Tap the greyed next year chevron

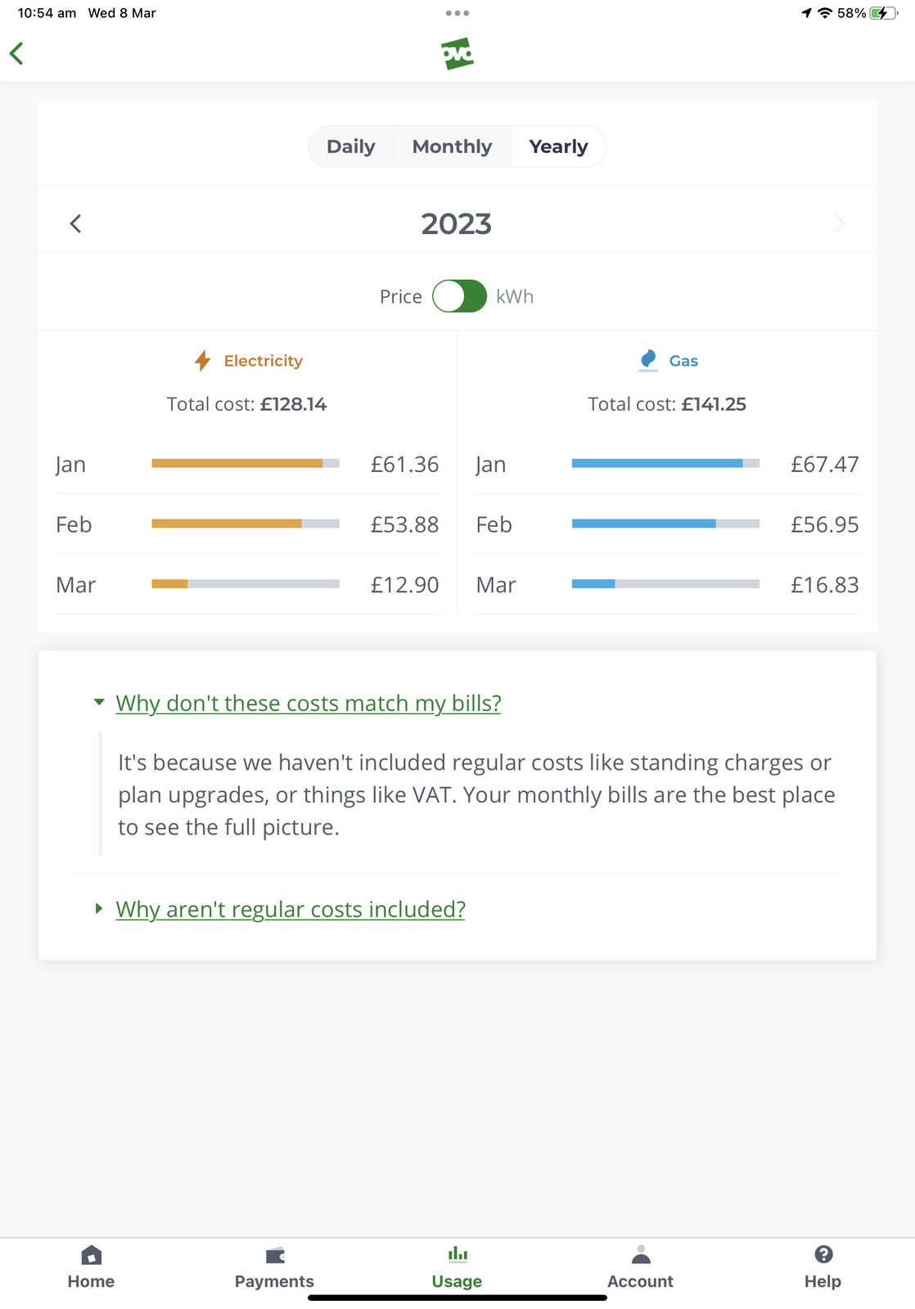pyautogui.click(x=839, y=224)
